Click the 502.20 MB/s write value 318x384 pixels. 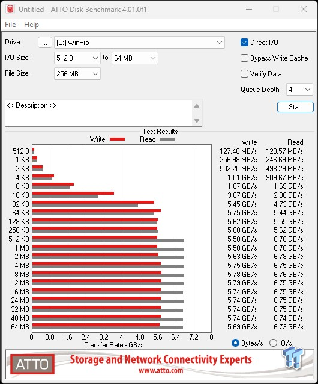tap(238, 169)
